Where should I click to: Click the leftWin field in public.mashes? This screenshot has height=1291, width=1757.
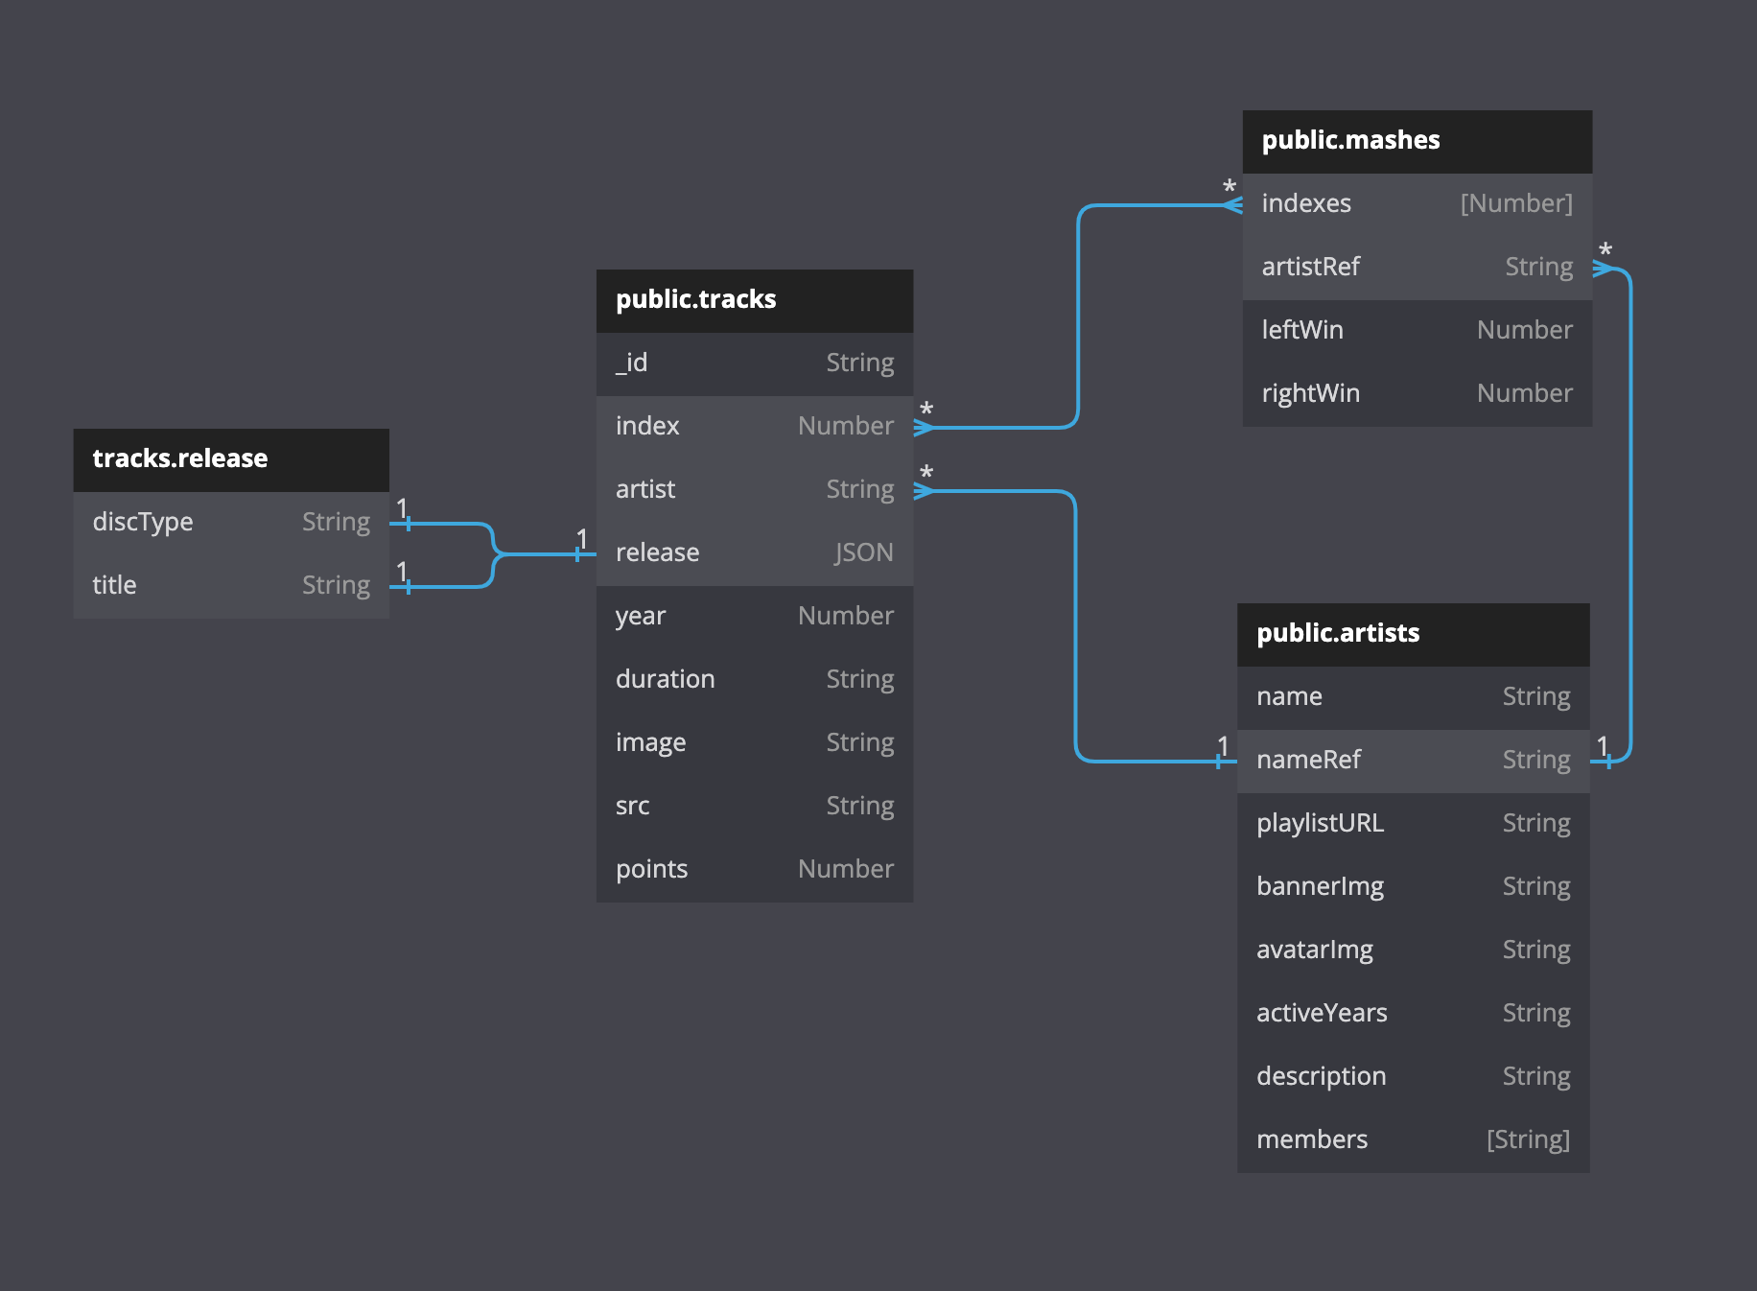point(1417,331)
